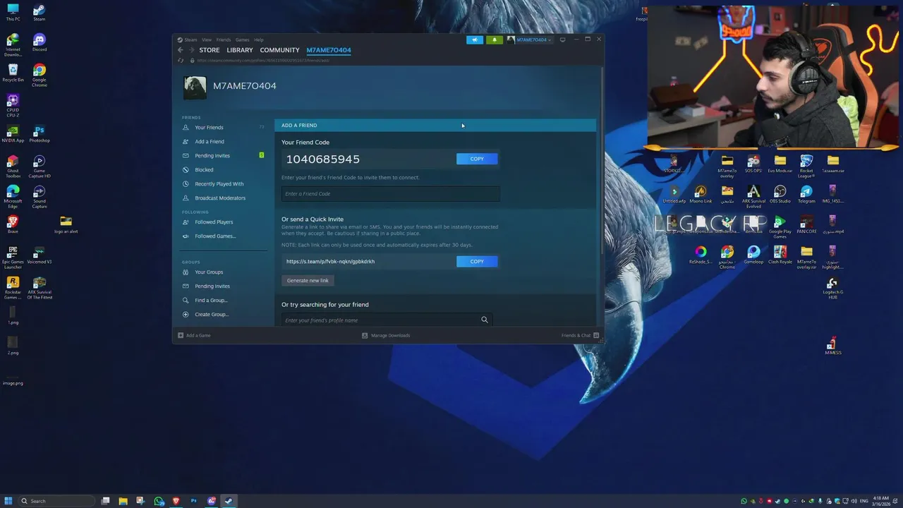Go to the STORE tab
Viewport: 903px width, 508px height.
click(210, 50)
